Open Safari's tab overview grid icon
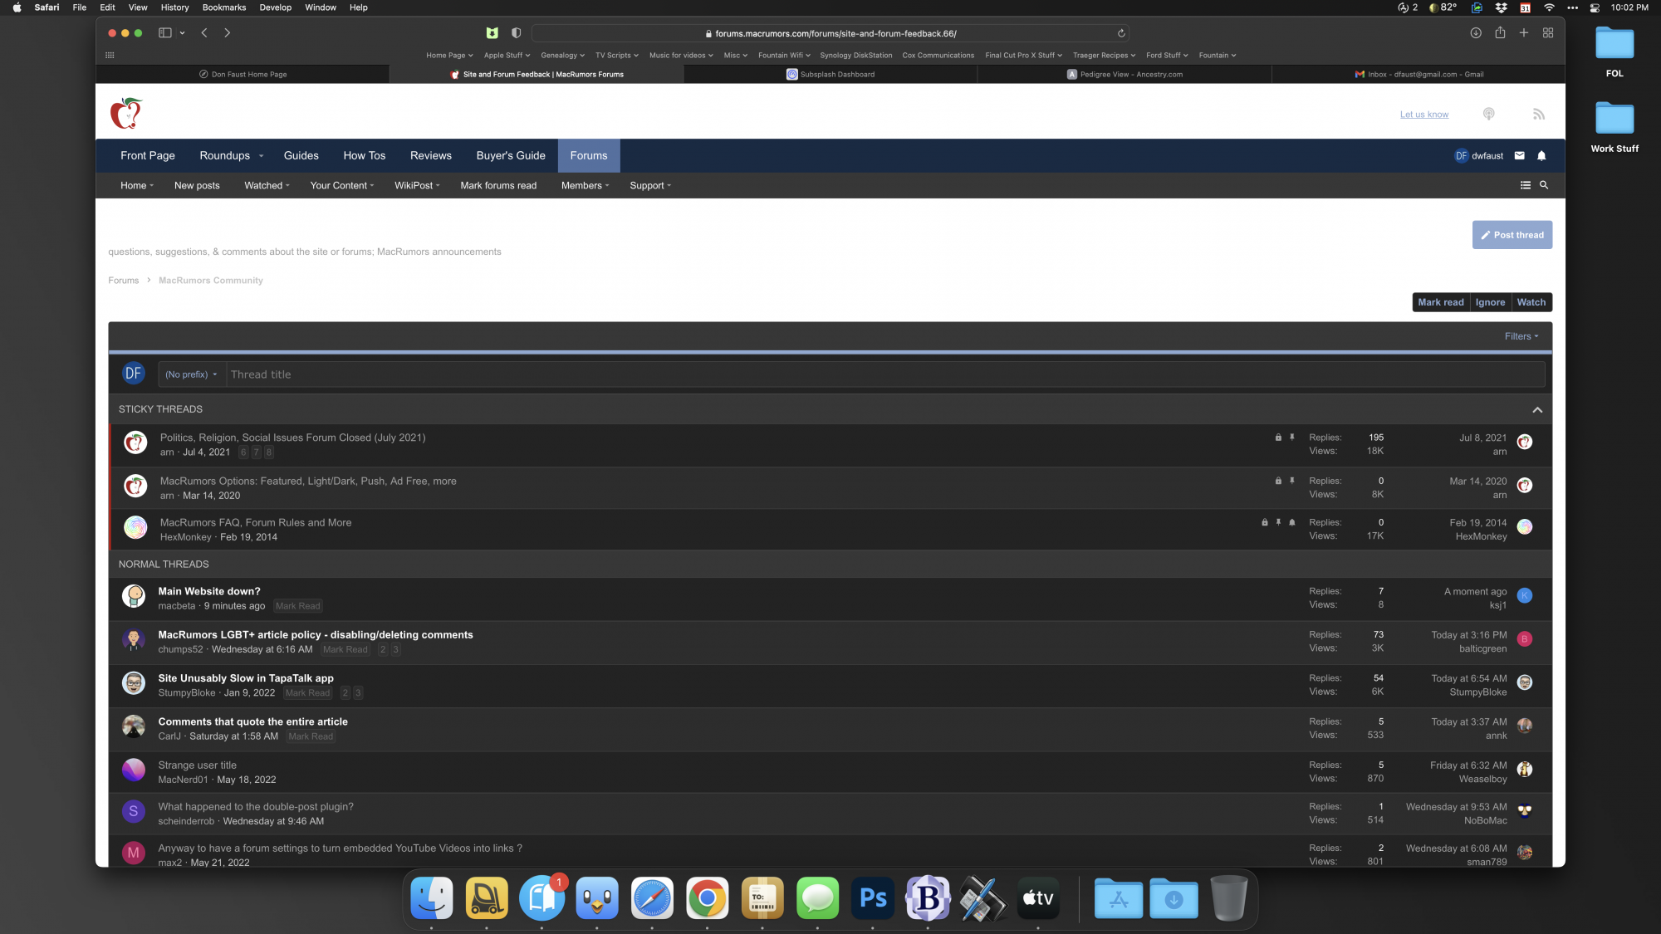The width and height of the screenshot is (1661, 934). click(x=1548, y=33)
